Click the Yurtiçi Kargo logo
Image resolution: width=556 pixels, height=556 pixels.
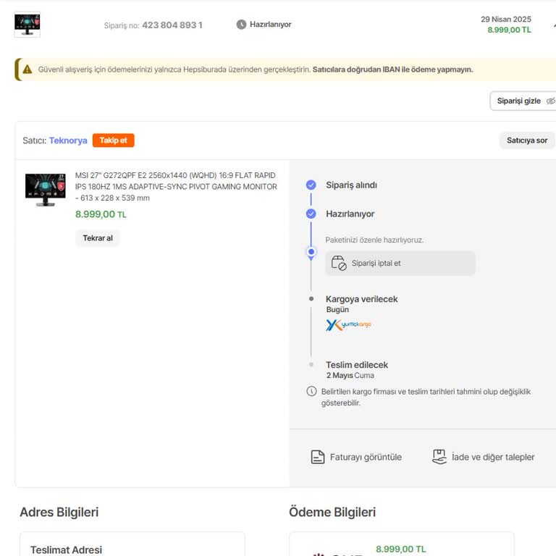(348, 325)
